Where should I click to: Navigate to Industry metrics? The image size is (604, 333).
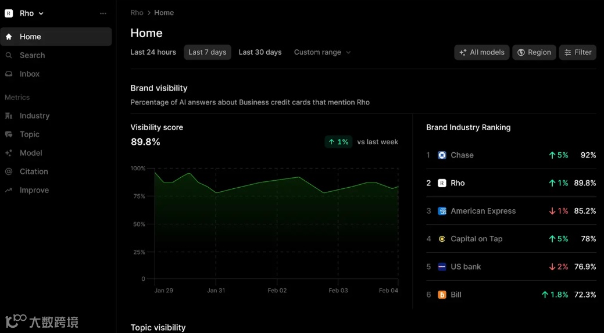coord(56,116)
